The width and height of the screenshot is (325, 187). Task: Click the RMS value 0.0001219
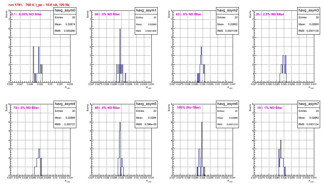coord(232,125)
